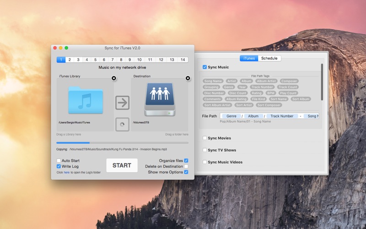Image resolution: width=366 pixels, height=229 pixels.
Task: Click the spinning progress indicator button
Action: (122, 124)
